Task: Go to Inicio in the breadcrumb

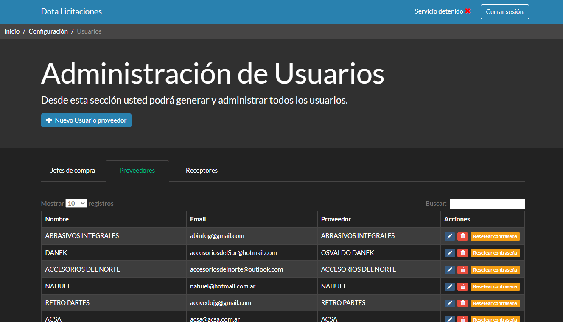Action: 12,31
